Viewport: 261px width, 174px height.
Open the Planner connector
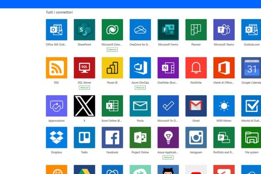pos(196,30)
